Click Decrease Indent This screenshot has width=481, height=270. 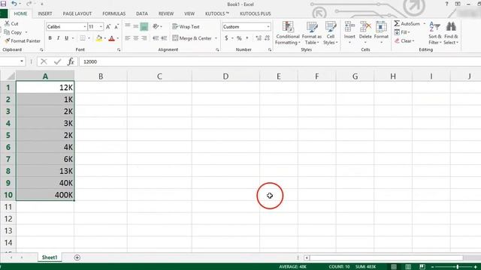pos(156,38)
